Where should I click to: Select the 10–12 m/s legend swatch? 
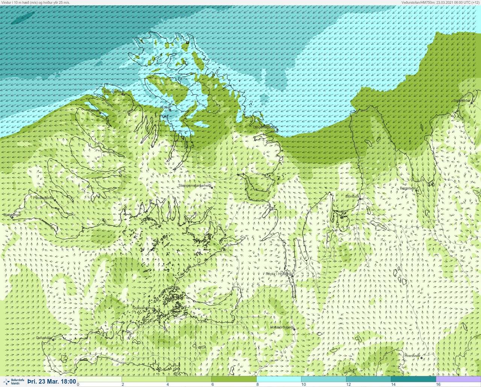324,379
